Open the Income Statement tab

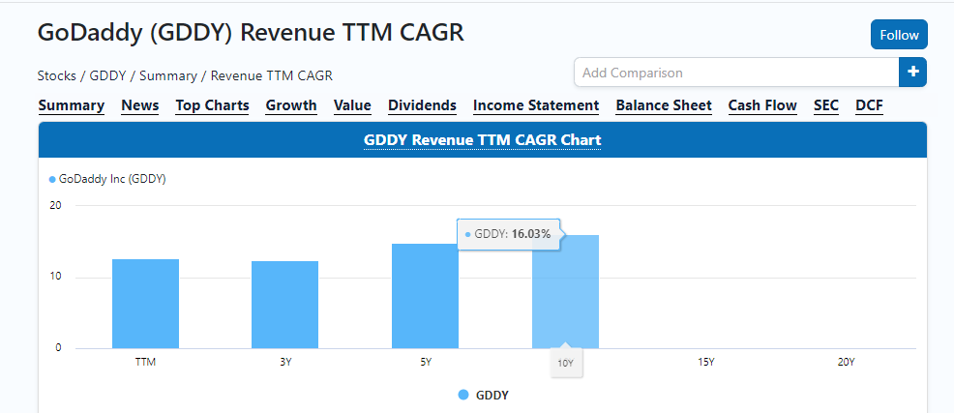click(x=536, y=105)
